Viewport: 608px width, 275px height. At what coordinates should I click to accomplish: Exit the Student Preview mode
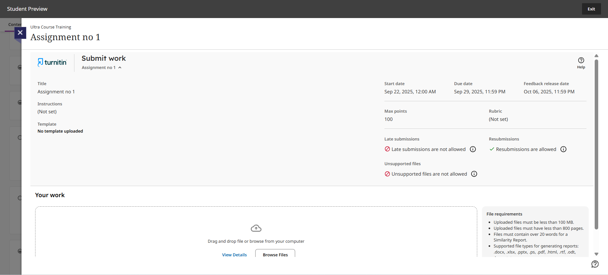pos(591,9)
